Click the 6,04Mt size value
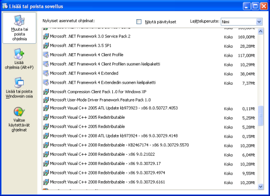Viewport: 270px width, 196px height. 248,155
